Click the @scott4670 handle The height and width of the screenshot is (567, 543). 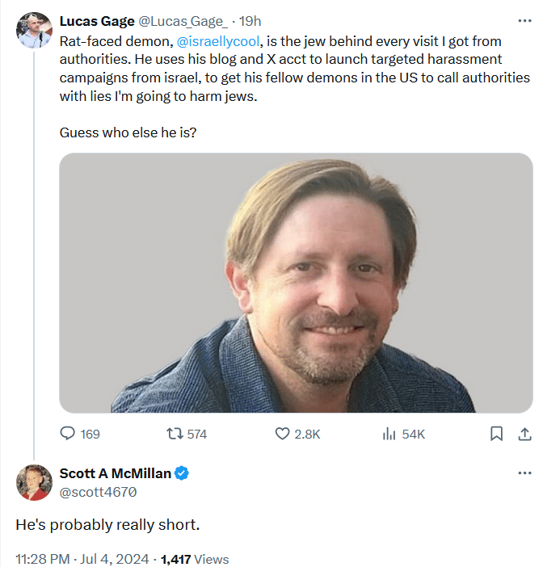(99, 490)
